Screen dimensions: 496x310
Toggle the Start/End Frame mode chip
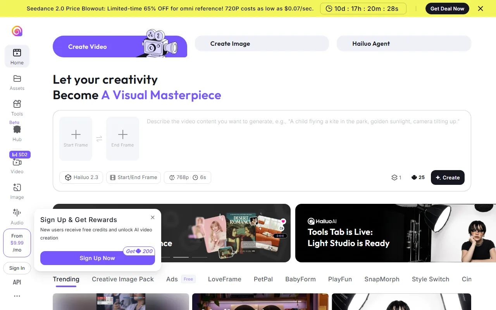click(x=133, y=177)
